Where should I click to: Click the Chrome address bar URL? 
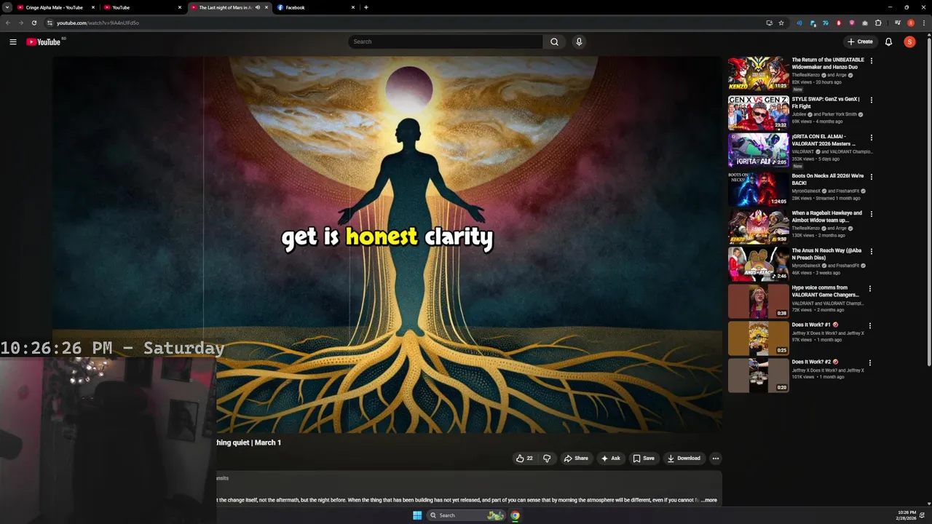click(98, 23)
